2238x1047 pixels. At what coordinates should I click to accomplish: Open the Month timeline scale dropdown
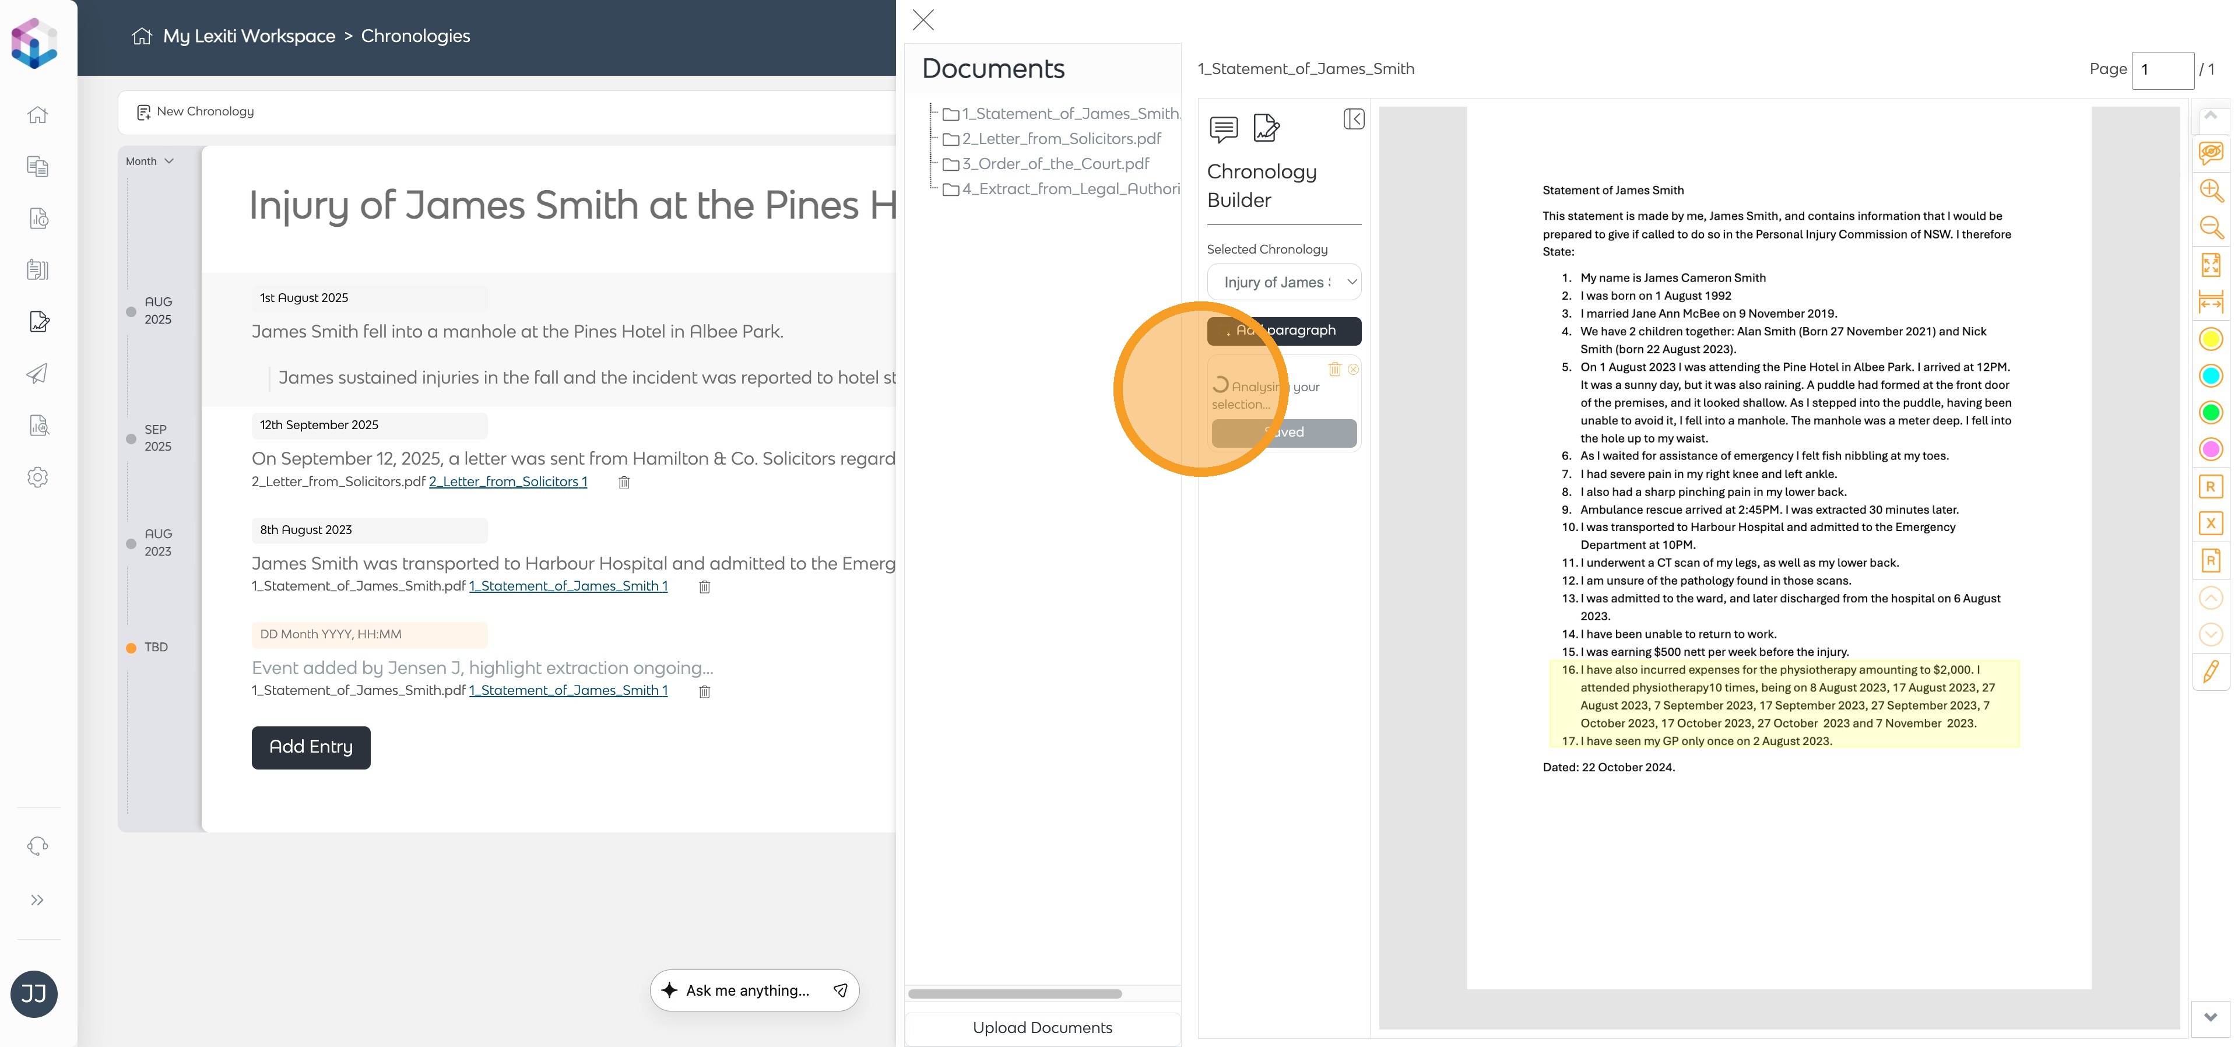point(149,161)
